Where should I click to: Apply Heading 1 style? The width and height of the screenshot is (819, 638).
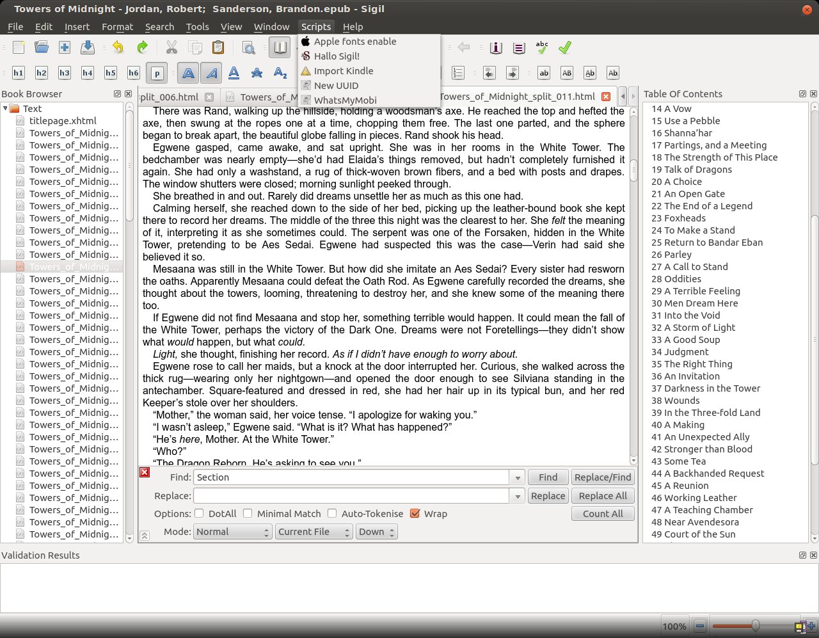(19, 73)
